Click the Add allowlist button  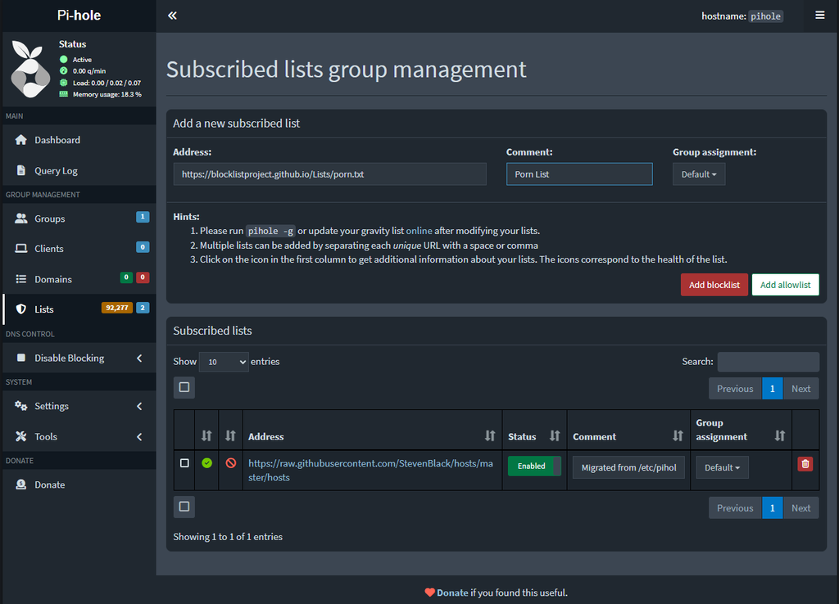click(x=785, y=285)
